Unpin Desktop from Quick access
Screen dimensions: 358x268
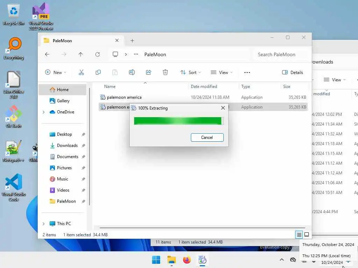coord(83,134)
